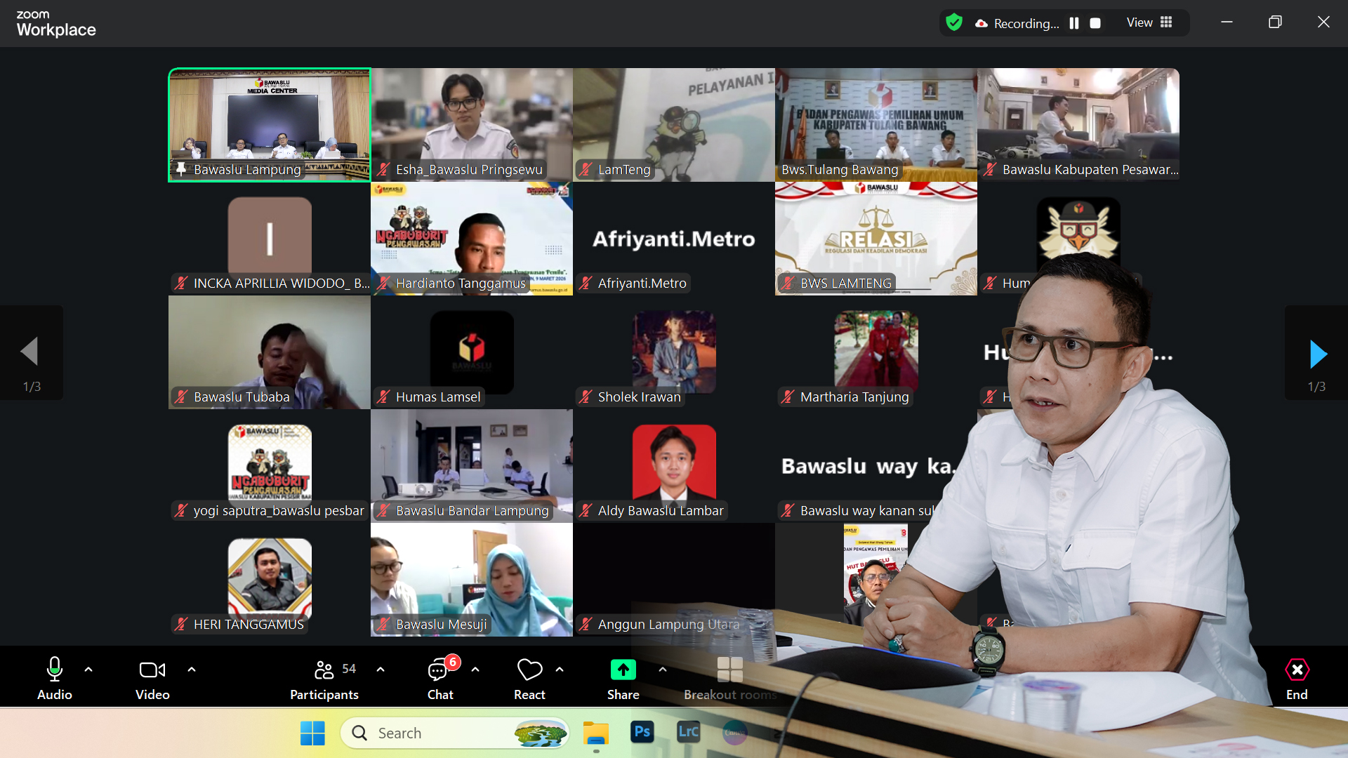Open Photoshop from the taskbar
This screenshot has width=1348, height=758.
coord(642,732)
